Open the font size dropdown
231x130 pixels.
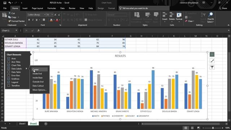pos(52,15)
